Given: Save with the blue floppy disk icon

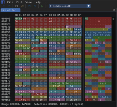Looking at the screenshot, I should pyautogui.click(x=29, y=6).
